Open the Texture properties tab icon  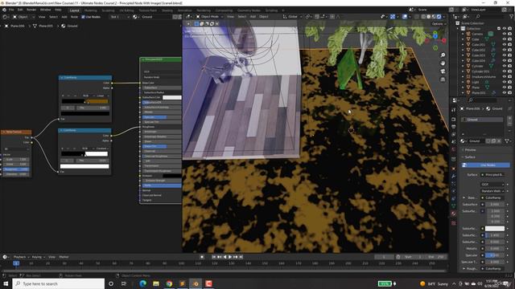(454, 223)
